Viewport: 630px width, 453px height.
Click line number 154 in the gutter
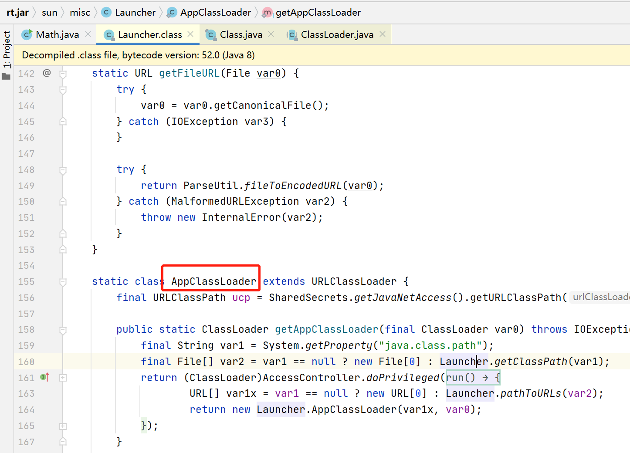pos(26,266)
